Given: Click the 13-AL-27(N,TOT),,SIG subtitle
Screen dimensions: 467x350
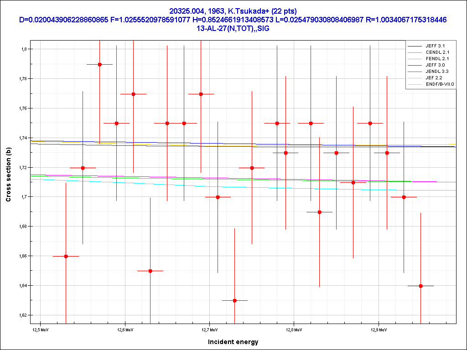Looking at the screenshot, I should (233, 28).
